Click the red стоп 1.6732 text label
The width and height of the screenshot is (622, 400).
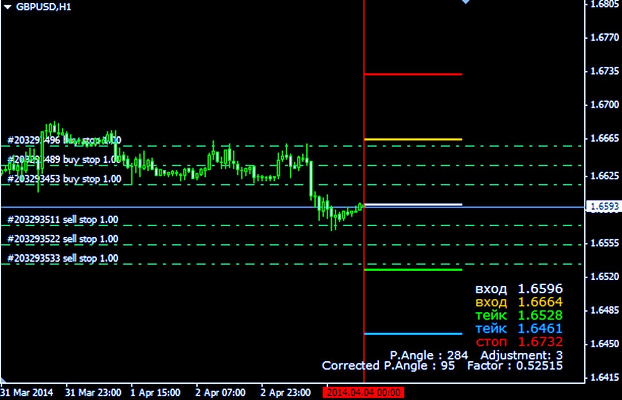519,342
